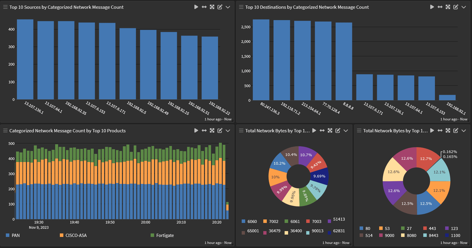472x248 pixels.
Task: Play the first Total Network Bytes widget
Action: point(314,131)
